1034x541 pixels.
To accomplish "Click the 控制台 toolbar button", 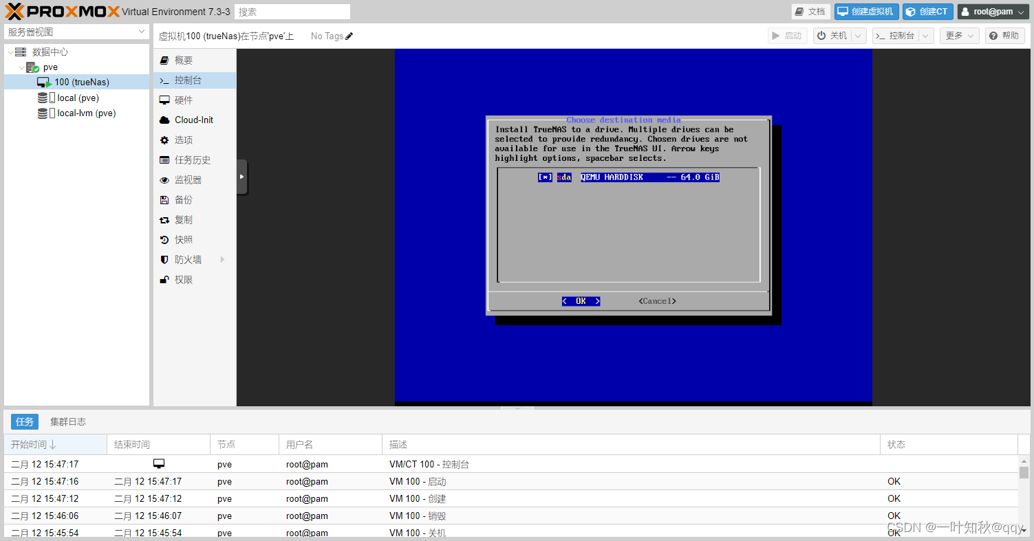I will (895, 36).
